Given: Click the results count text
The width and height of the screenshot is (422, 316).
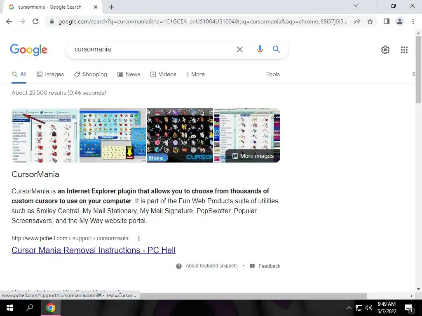Looking at the screenshot, I should click(x=59, y=93).
